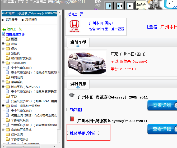177x148 pixels.
Task: Select 安全气囊(SRS) (如果HVAC 需要 item
Action: [x=34, y=101]
